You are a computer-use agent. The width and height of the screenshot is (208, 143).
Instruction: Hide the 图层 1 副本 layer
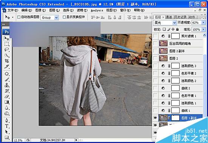point(155,118)
